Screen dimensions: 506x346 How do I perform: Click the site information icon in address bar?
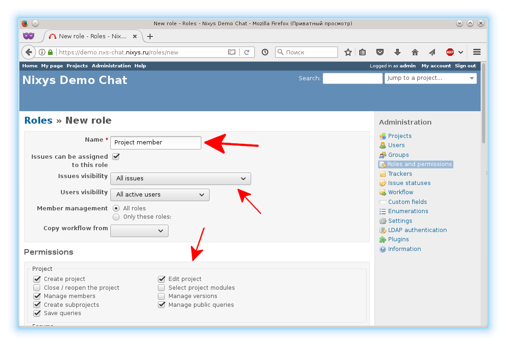click(42, 52)
